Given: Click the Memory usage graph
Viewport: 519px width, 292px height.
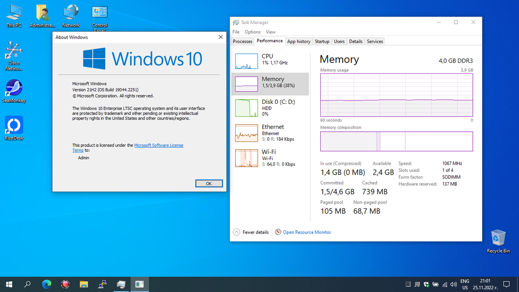Looking at the screenshot, I should [x=397, y=95].
